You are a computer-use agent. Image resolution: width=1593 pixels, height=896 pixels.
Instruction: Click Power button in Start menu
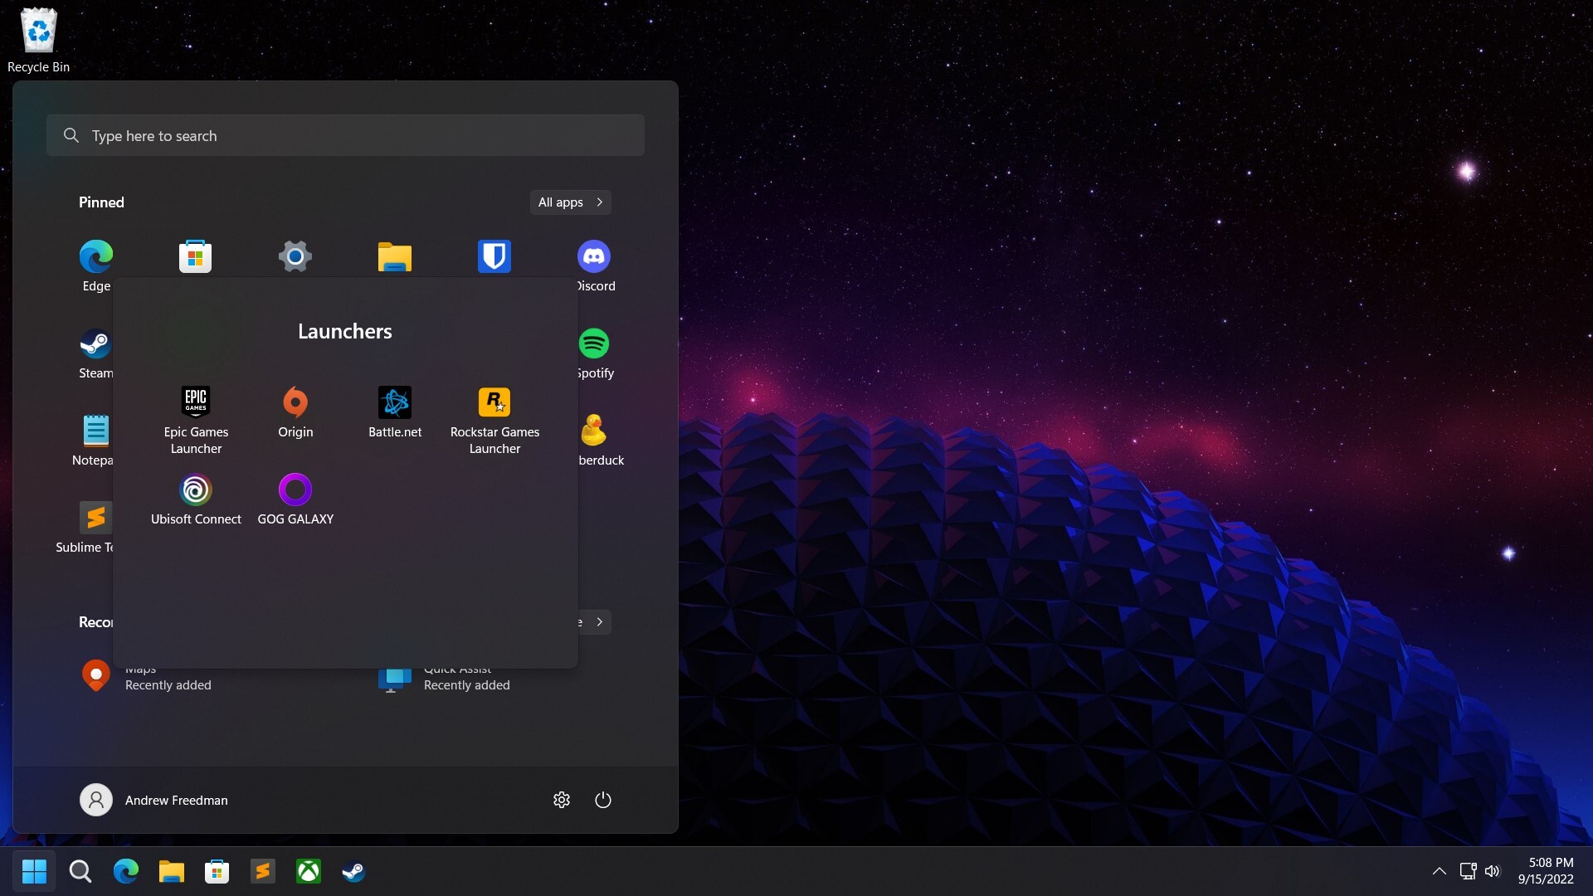[603, 799]
